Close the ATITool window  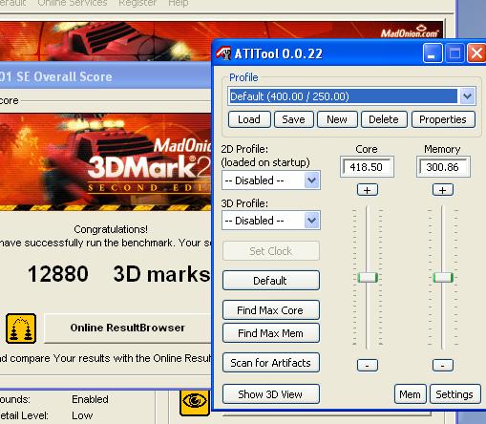tap(476, 53)
